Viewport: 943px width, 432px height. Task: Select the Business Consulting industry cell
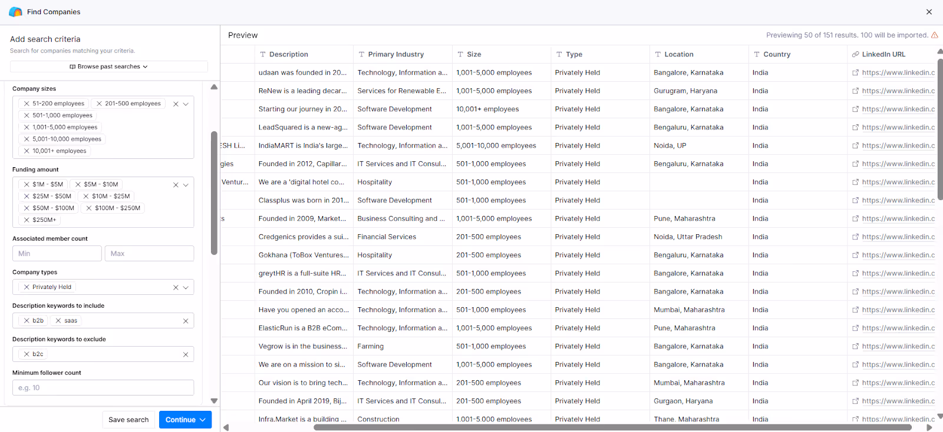tap(403, 219)
